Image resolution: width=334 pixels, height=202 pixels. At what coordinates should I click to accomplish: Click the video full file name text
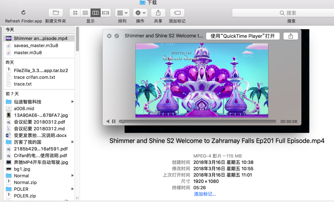pyautogui.click(x=217, y=141)
